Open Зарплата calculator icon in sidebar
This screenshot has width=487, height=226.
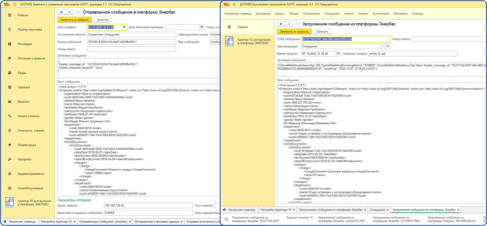pos(10,87)
